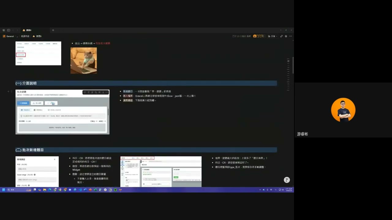Screen dimensions: 392x220
Task: Show hidden system tray icons
Action: (x=260, y=190)
